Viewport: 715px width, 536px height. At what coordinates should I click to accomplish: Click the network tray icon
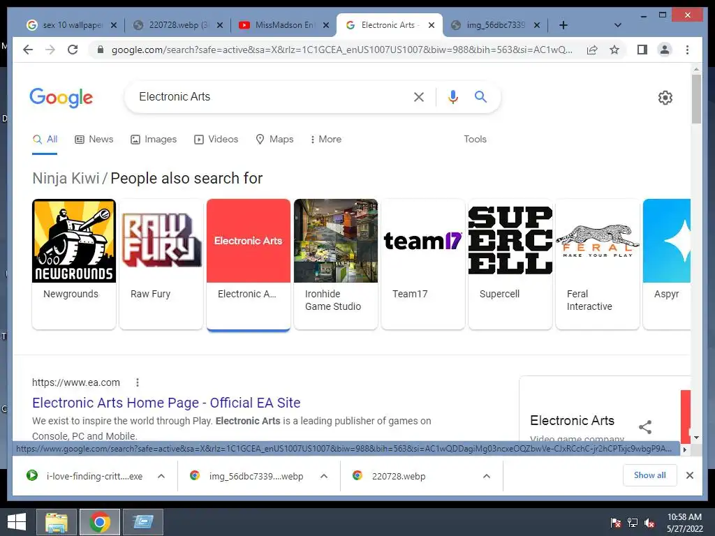click(633, 523)
